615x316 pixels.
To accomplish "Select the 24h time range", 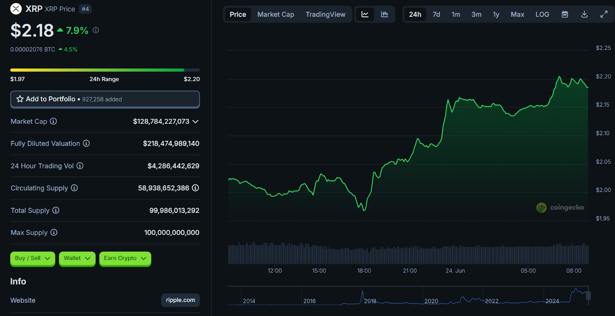I will pyautogui.click(x=415, y=14).
